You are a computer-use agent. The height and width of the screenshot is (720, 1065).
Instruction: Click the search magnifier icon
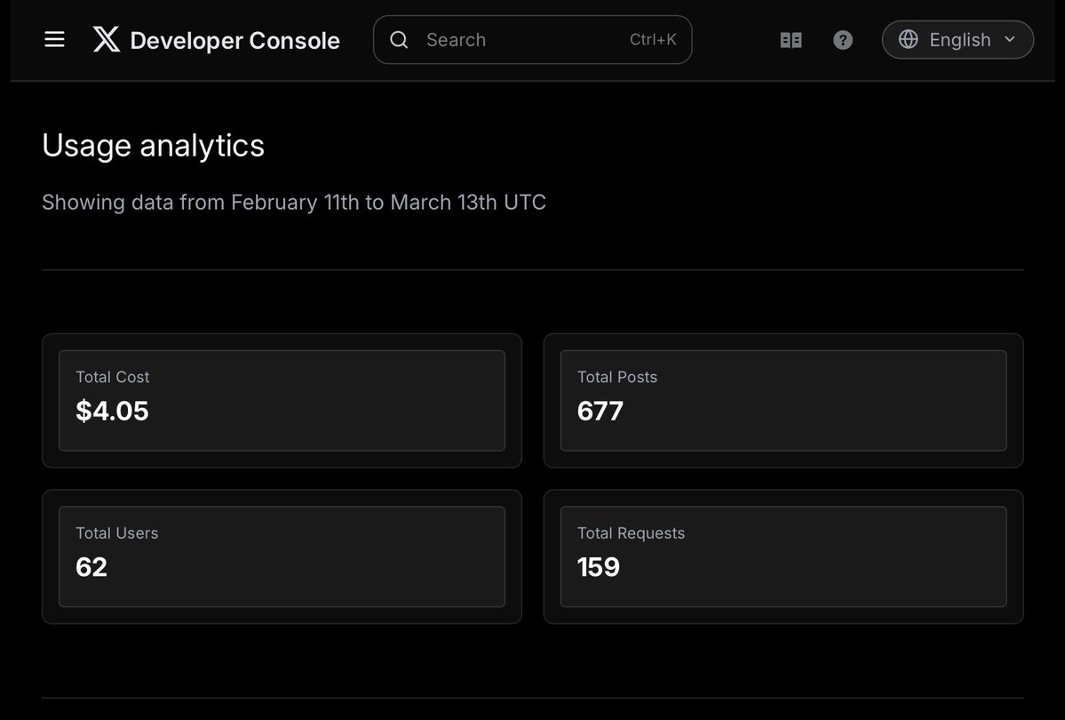click(400, 39)
